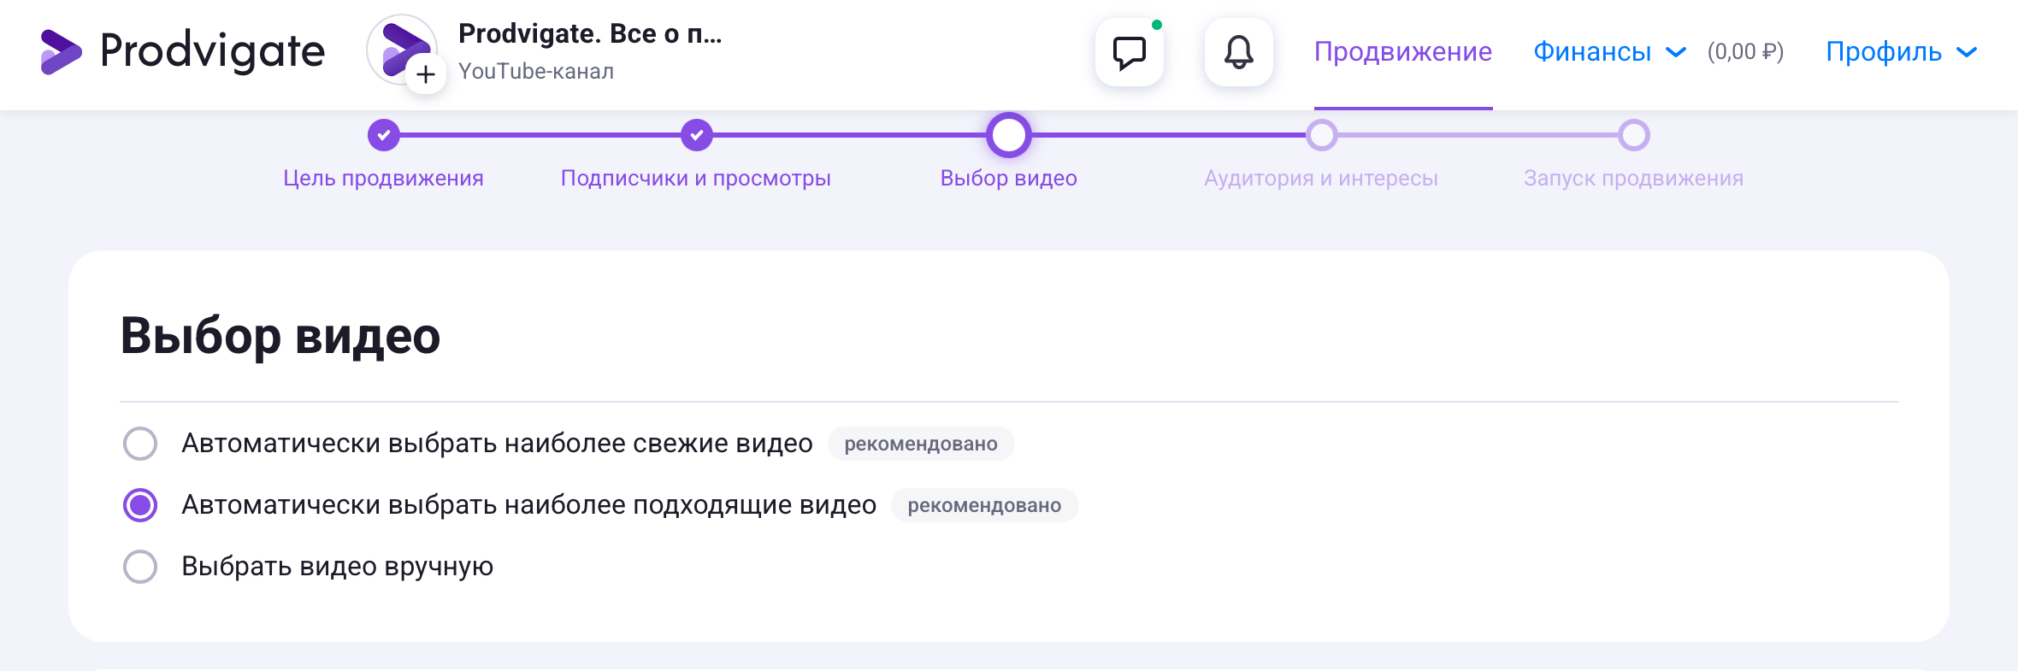Image resolution: width=2018 pixels, height=671 pixels.
Task: Click the balance amount (0,00 ₽)
Action: point(1745,52)
